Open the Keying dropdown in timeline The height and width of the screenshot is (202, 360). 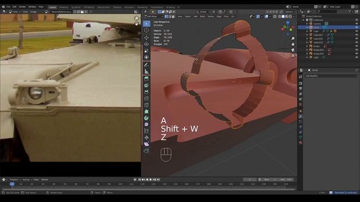(27, 180)
